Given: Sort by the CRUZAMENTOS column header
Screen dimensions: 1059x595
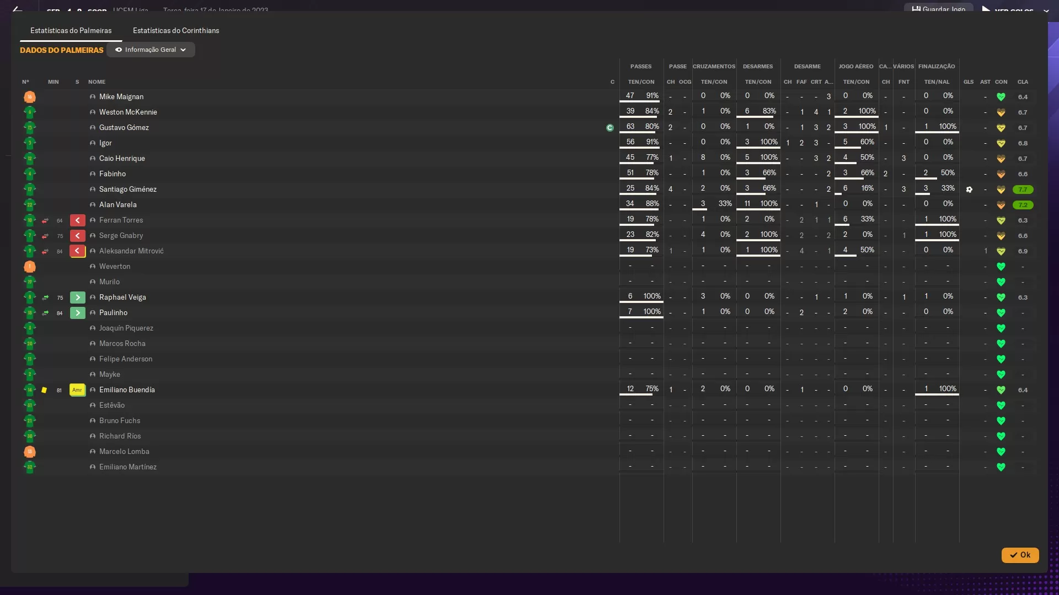Looking at the screenshot, I should [714, 67].
